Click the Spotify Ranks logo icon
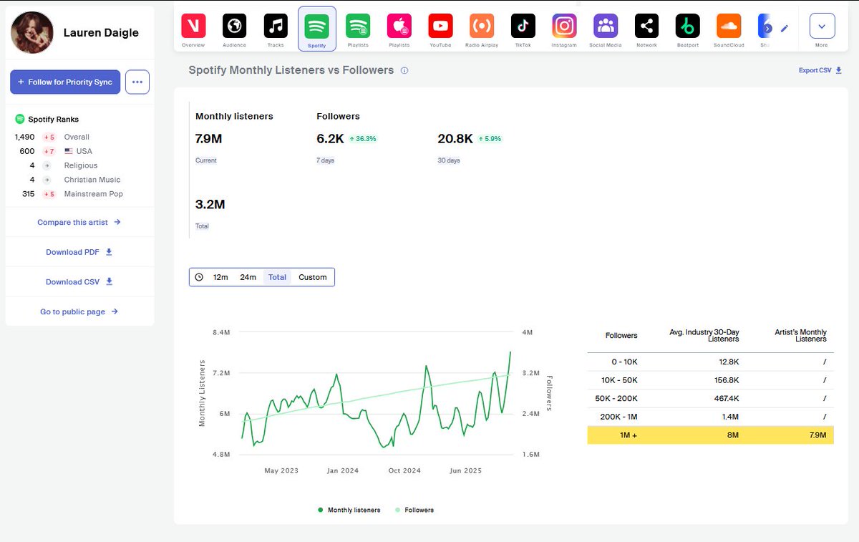Viewport: 859px width, 542px height. click(x=19, y=119)
